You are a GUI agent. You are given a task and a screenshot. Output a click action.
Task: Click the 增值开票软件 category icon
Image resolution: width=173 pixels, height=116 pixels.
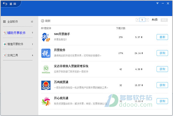click(5, 44)
